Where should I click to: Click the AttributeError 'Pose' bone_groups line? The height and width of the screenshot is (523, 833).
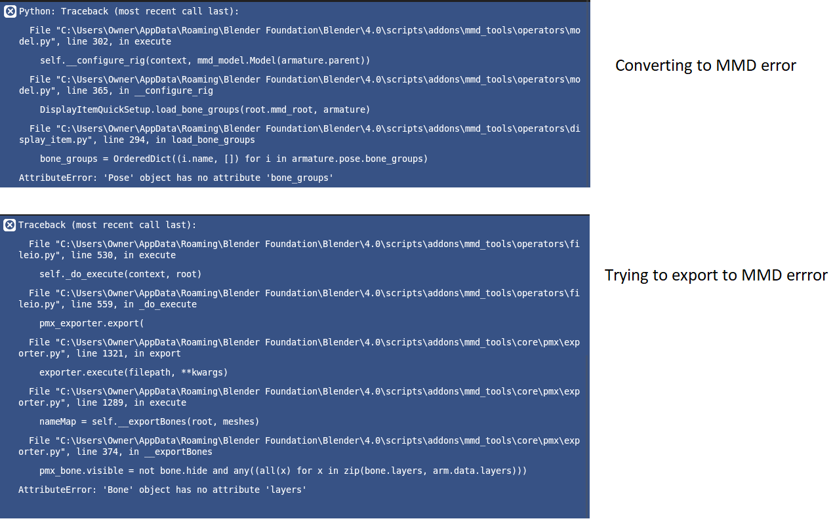tap(176, 178)
